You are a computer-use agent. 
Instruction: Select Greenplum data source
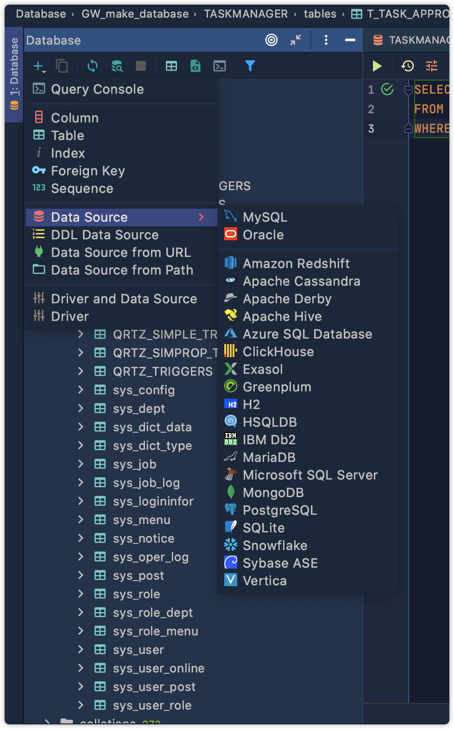[x=308, y=387]
